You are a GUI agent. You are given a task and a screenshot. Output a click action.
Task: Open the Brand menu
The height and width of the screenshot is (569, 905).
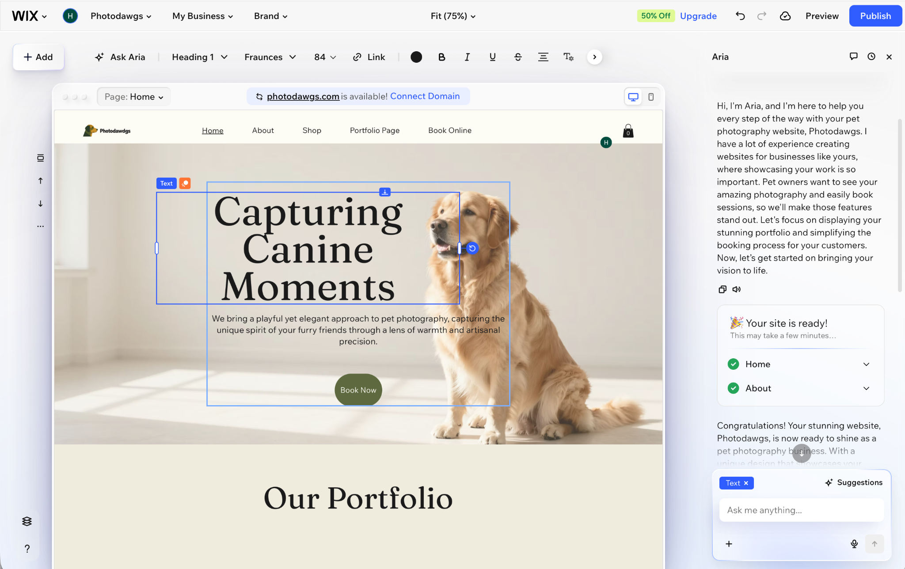tap(270, 16)
